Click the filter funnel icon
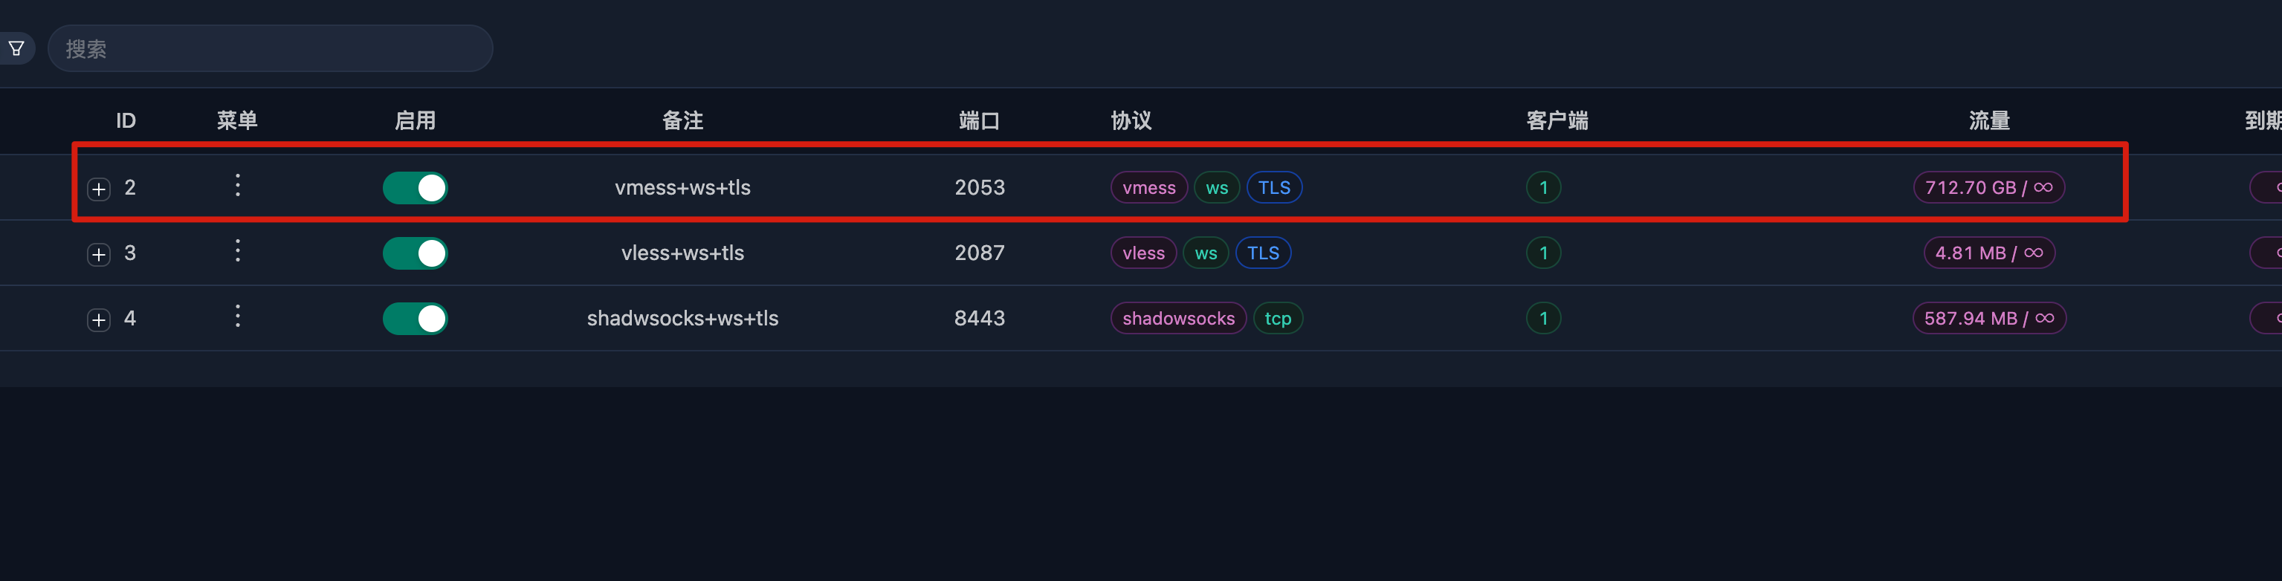Screen dimensions: 2282x581 (16, 49)
